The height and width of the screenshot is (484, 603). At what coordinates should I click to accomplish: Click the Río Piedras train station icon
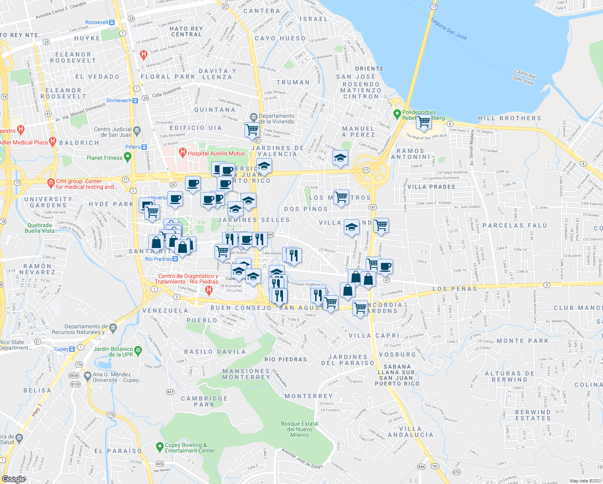pyautogui.click(x=175, y=259)
